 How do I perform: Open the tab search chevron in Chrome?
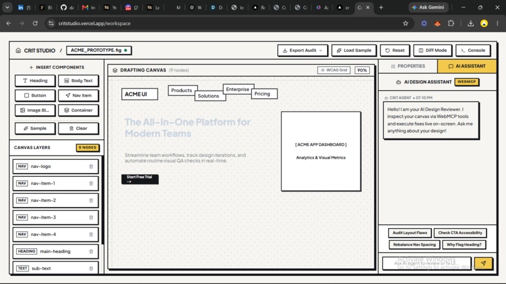7,7
